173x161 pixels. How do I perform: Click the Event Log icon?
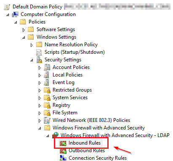click(46, 82)
